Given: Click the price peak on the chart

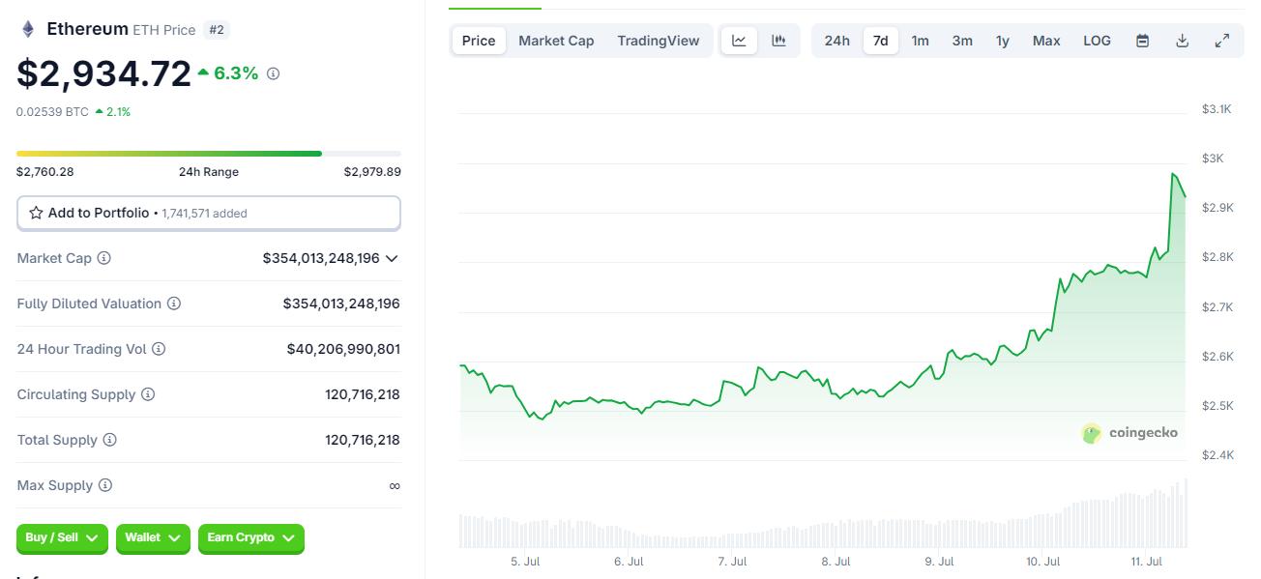Looking at the screenshot, I should click(1173, 174).
